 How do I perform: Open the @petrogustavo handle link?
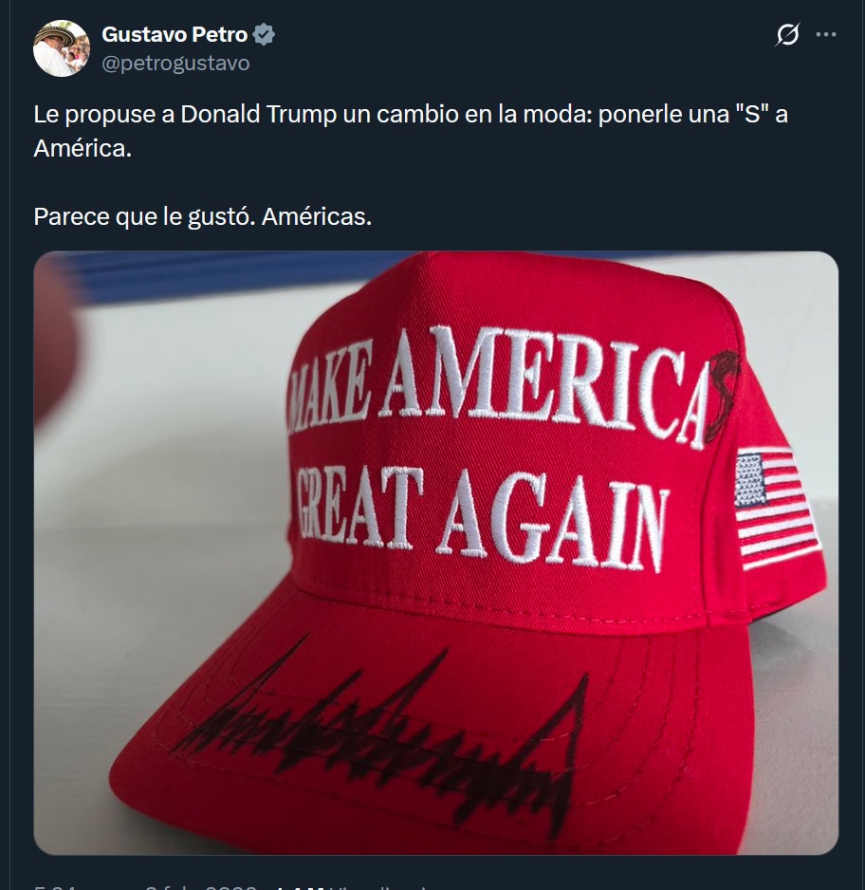click(x=175, y=63)
